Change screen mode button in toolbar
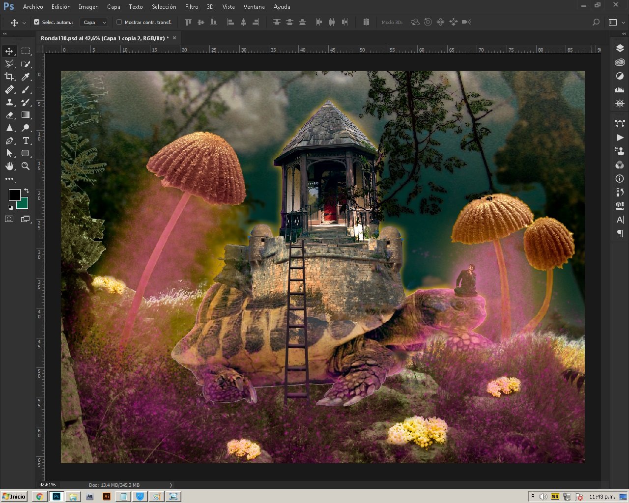This screenshot has height=503, width=629. tap(26, 219)
